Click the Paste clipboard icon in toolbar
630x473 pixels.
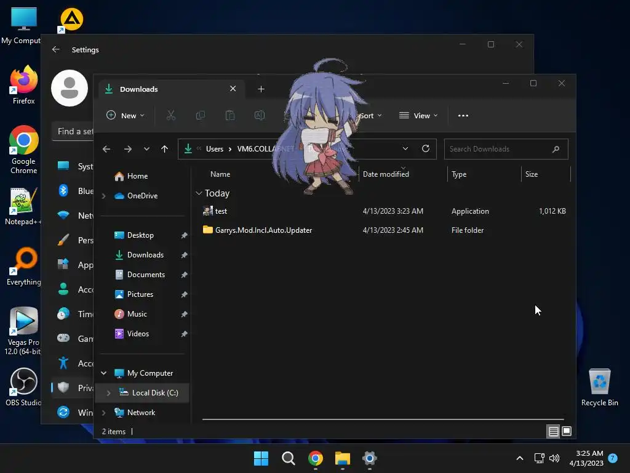230,115
